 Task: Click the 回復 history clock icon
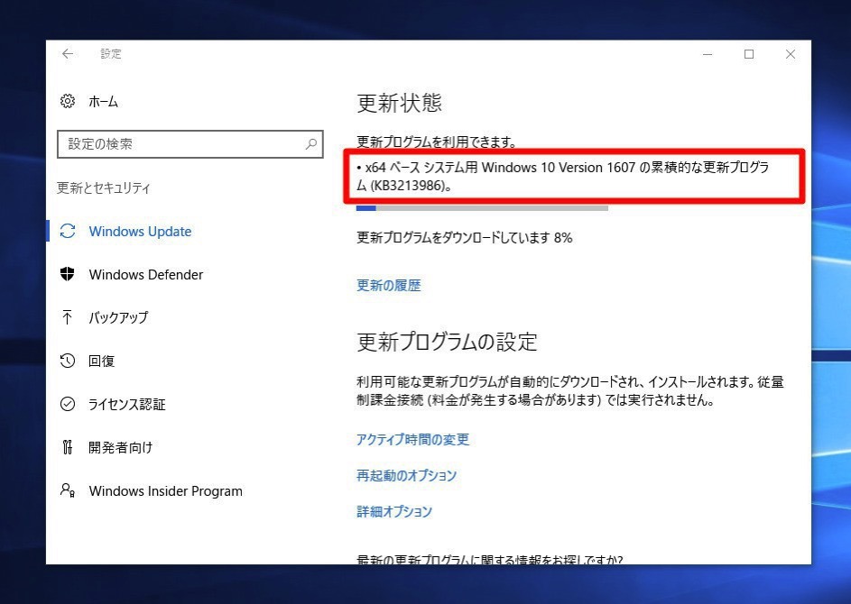point(68,361)
